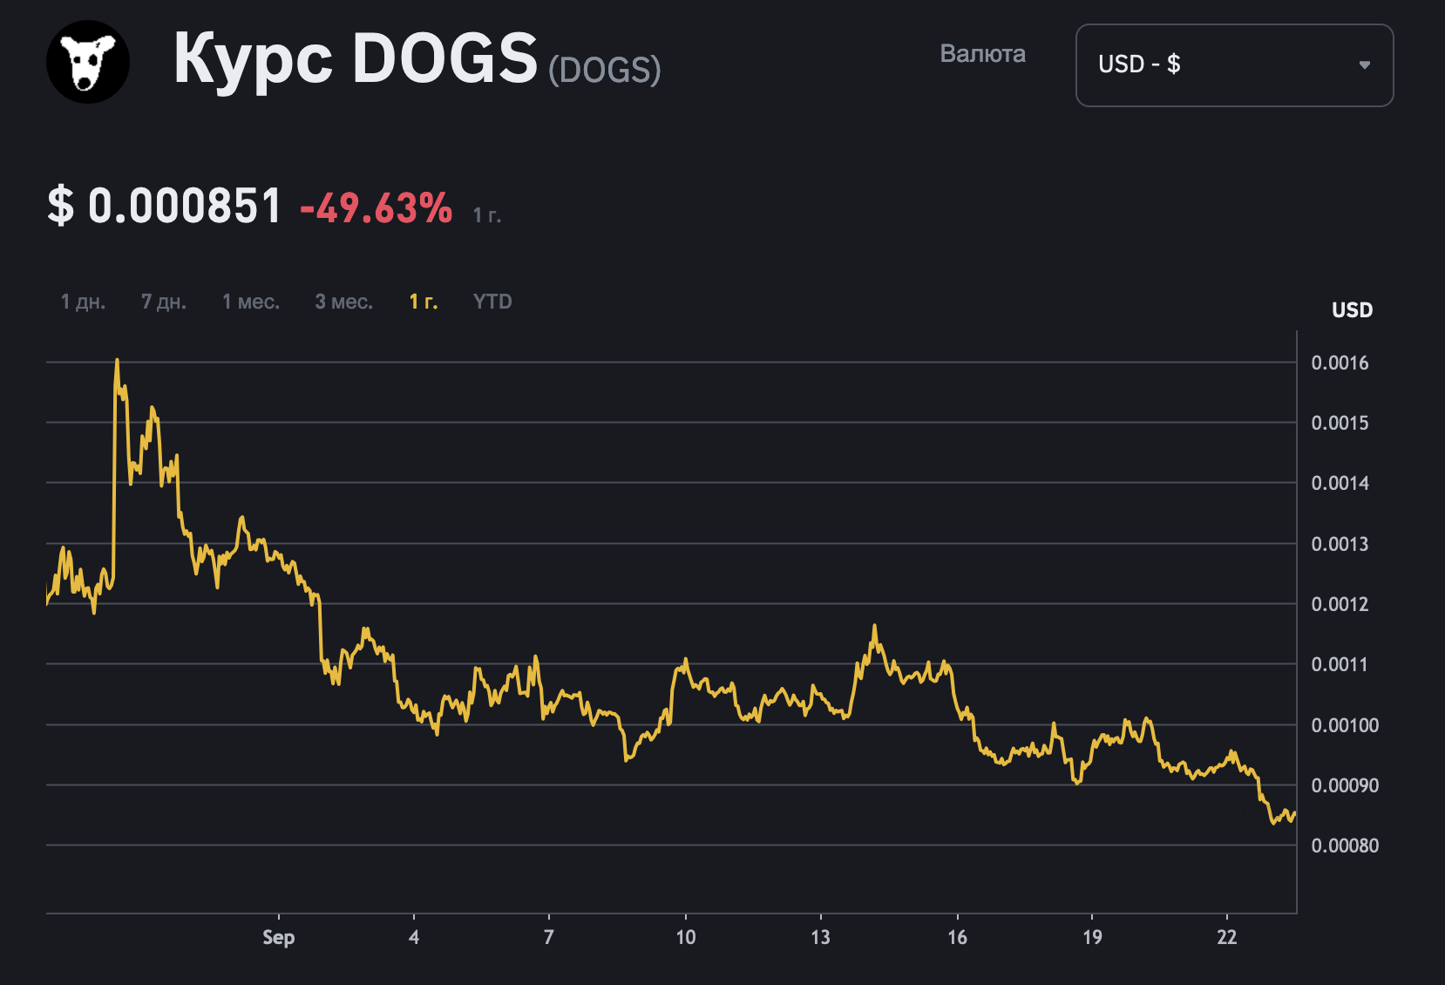Viewport: 1445px width, 985px height.
Task: Click the 0.00090 price axis label
Action: click(x=1345, y=785)
